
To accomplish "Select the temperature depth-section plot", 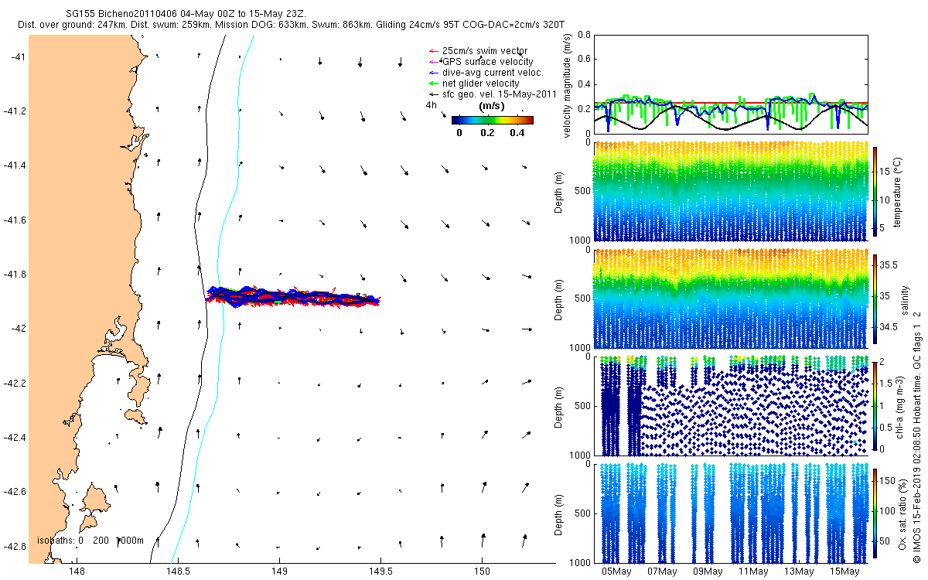I will (x=731, y=193).
